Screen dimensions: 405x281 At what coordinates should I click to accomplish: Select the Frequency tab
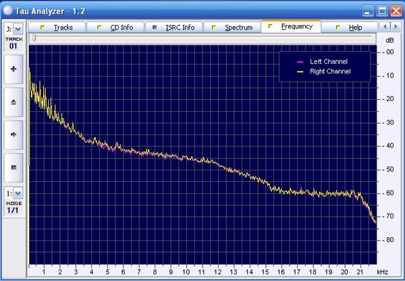291,26
